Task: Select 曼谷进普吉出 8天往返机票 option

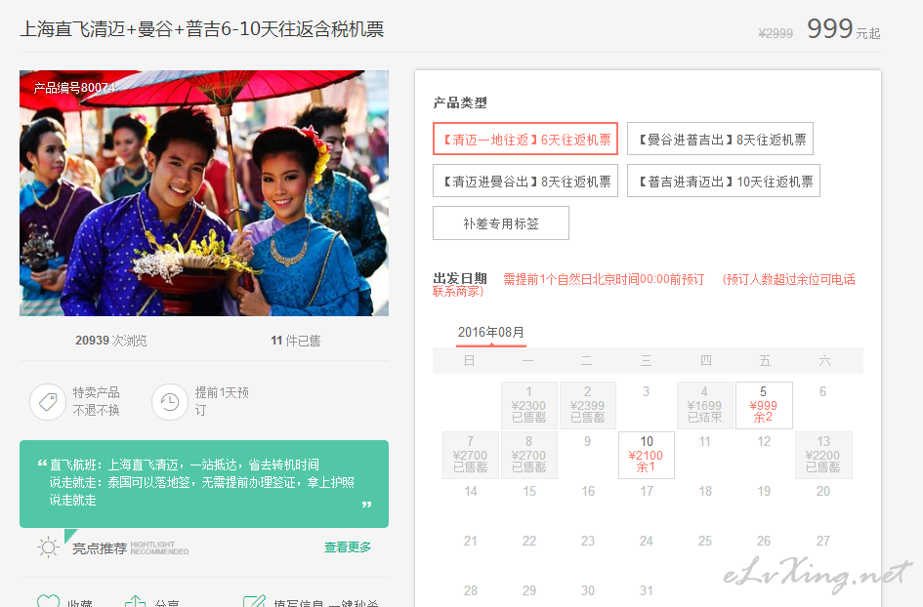Action: pos(720,139)
